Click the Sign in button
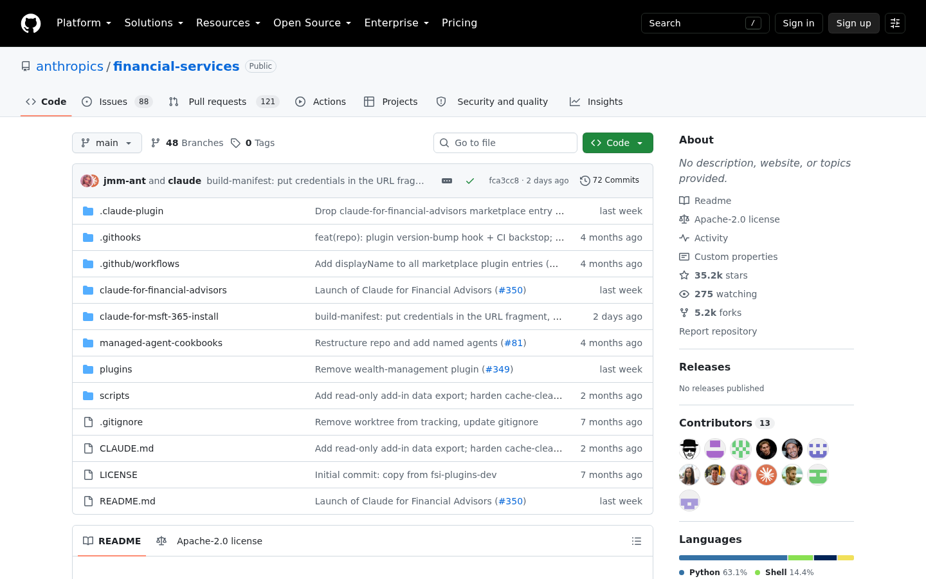The height and width of the screenshot is (579, 926). pyautogui.click(x=799, y=23)
